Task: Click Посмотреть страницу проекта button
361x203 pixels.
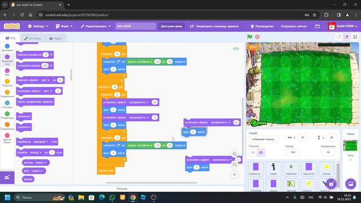Action: click(214, 27)
